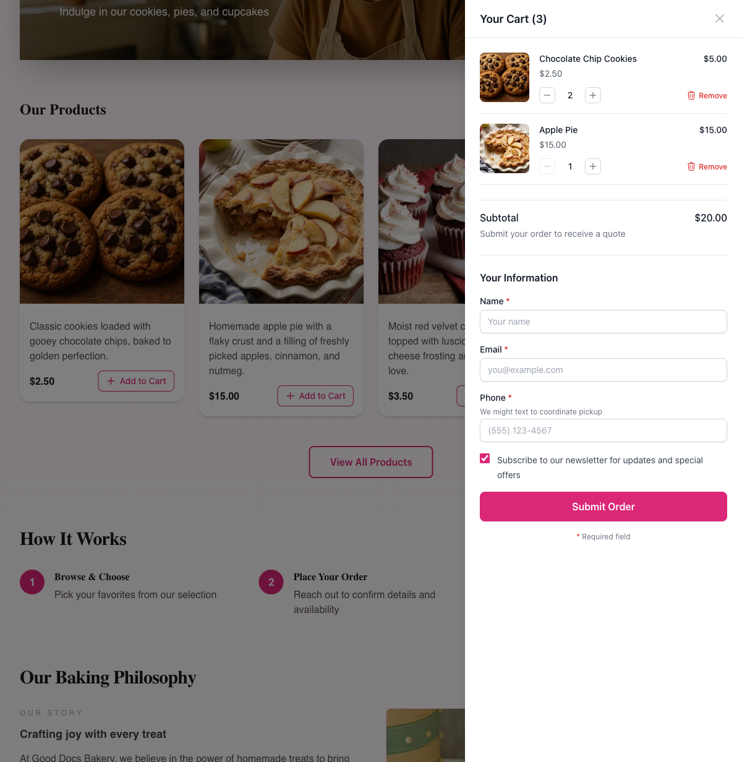Click into the Email address field
Viewport: 742px width, 762px height.
(x=603, y=370)
